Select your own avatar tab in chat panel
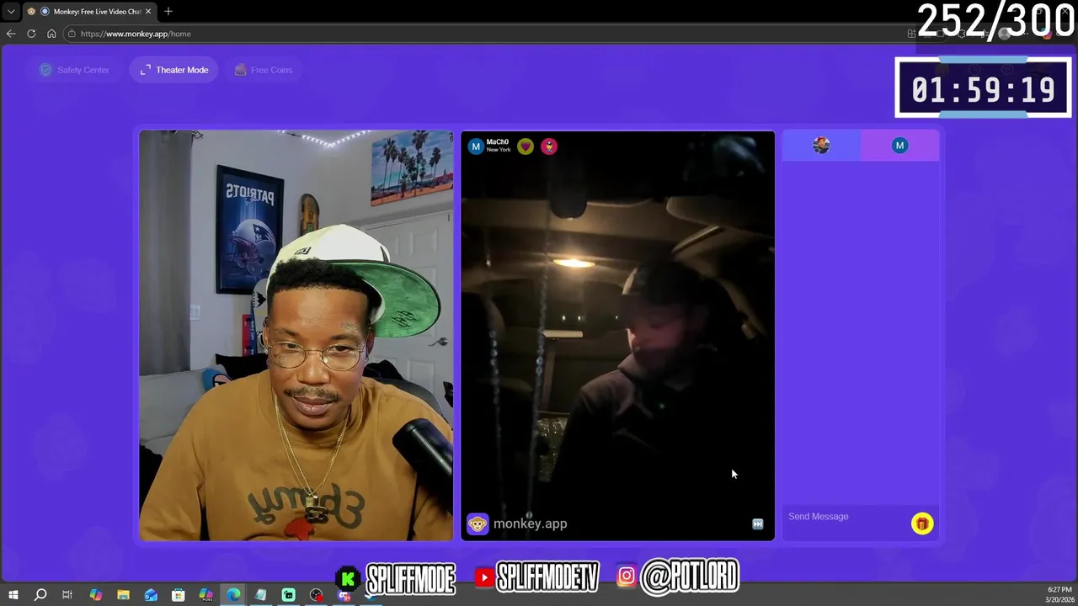 pos(821,146)
